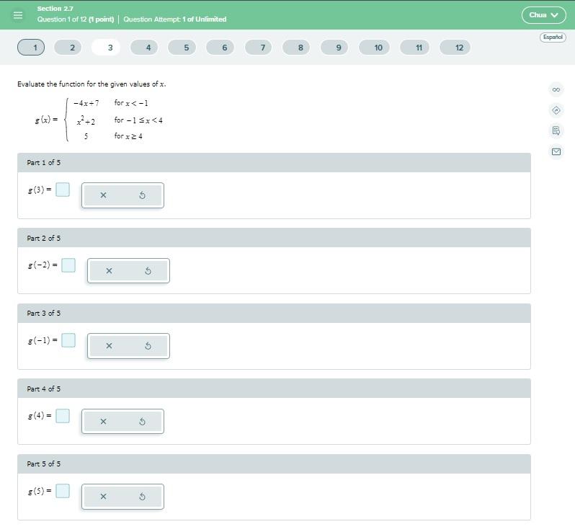575x532 pixels.
Task: Open the hamburger navigation menu
Action: coord(17,15)
